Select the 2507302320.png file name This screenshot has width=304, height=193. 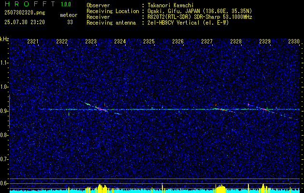pyautogui.click(x=25, y=13)
